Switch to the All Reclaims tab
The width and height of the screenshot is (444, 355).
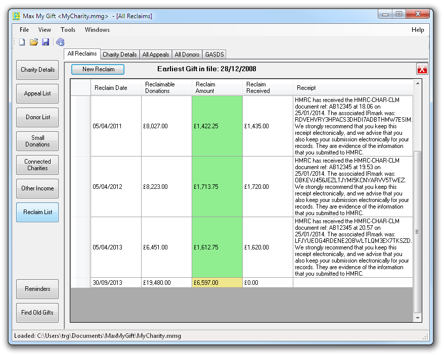[82, 54]
